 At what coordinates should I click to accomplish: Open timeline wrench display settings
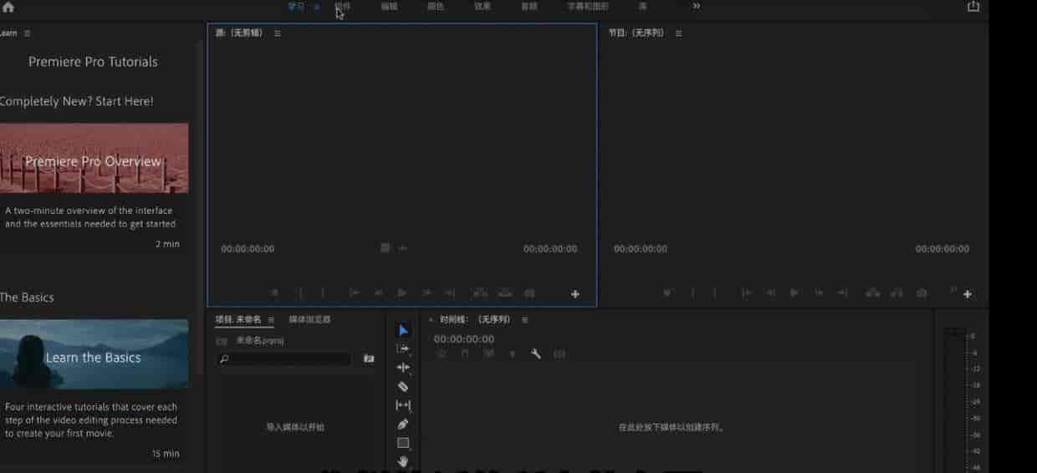(x=536, y=354)
